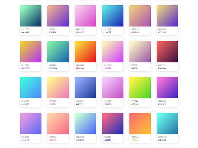The height and width of the screenshot is (148, 198).
Task: Select the gradient swatch ending in #CA26FF
Action: point(113,52)
